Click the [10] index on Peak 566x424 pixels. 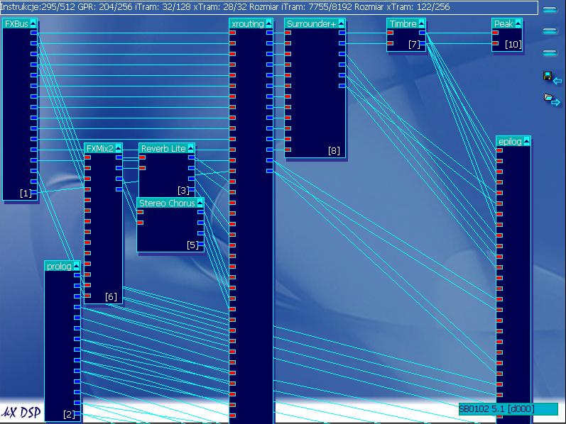tap(513, 45)
